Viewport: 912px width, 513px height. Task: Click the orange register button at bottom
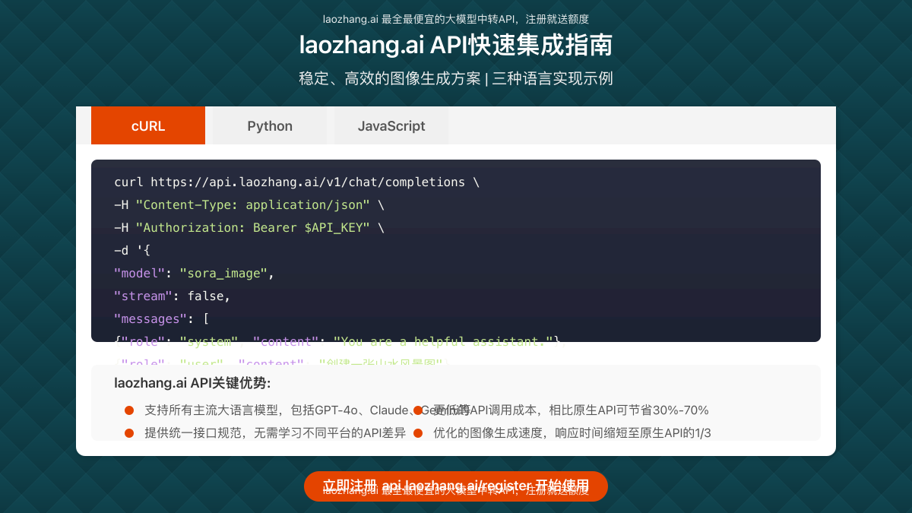(456, 486)
